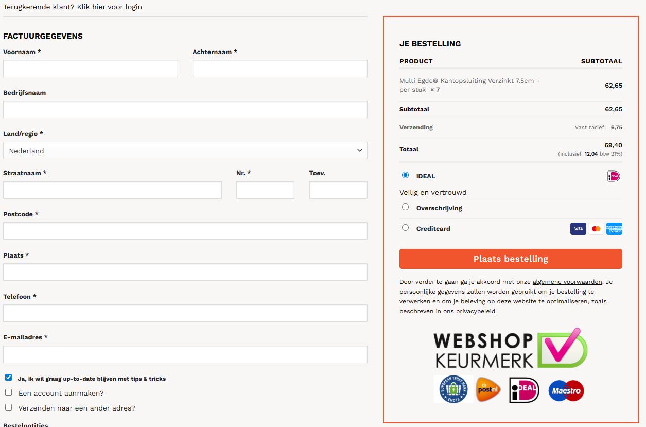Open 'Klik hier voor login' link
646x427 pixels.
click(x=110, y=7)
